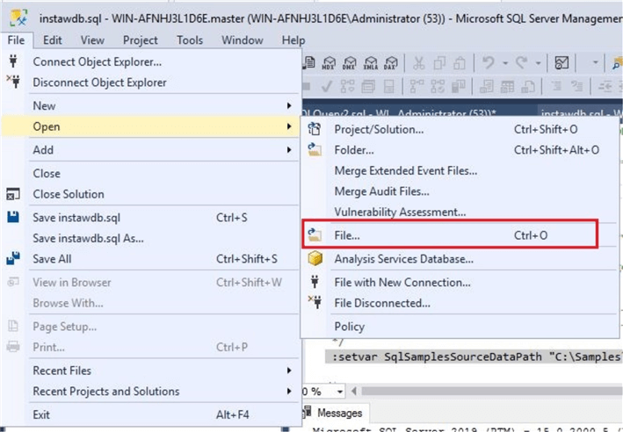The image size is (623, 432).
Task: Click the DMX query toolbar icon
Action: coord(349,62)
